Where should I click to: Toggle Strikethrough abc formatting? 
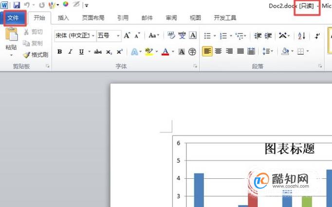98,52
